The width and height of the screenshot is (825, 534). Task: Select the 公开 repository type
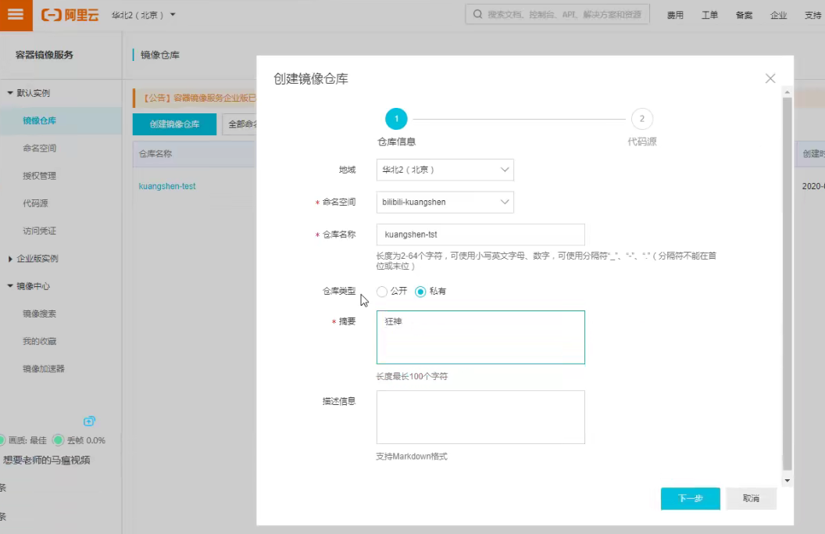[x=381, y=291]
